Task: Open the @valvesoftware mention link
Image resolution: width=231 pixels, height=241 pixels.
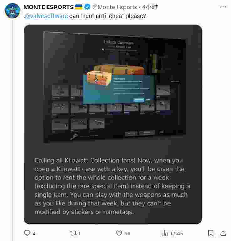Action: [x=46, y=16]
